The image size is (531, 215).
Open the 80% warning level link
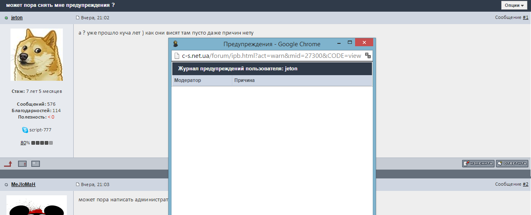pyautogui.click(x=23, y=143)
